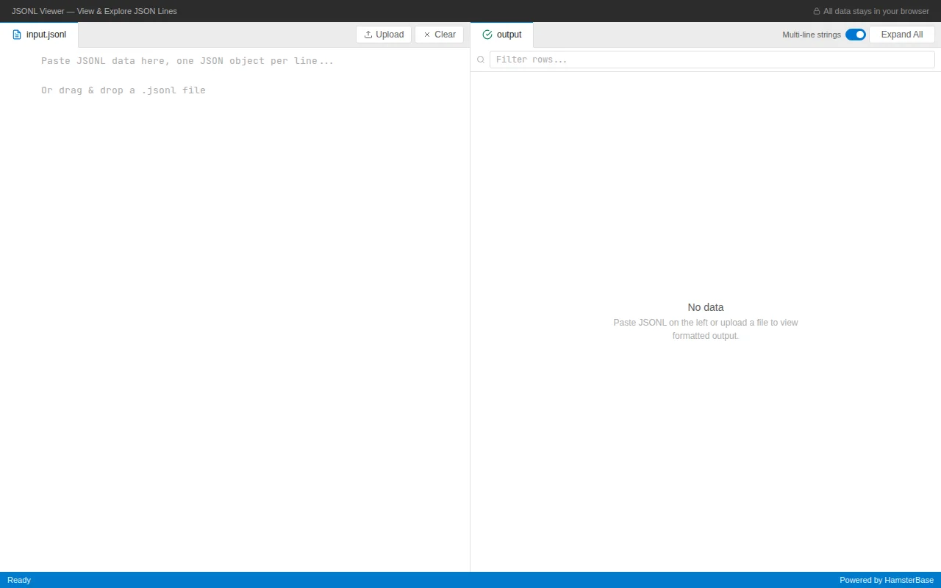Click the 'JSONL Viewer — View & Explore JSON Lines' title
The height and width of the screenshot is (588, 941).
point(94,11)
